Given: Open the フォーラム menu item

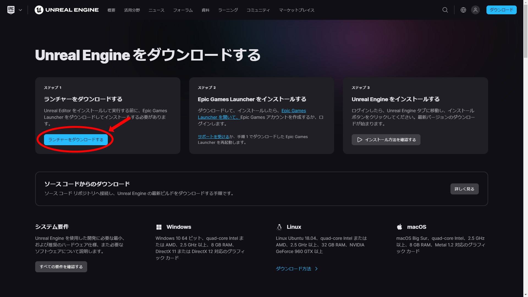Looking at the screenshot, I should pos(183,10).
